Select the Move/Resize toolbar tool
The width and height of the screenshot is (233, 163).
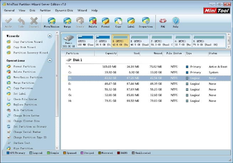[x=52, y=23]
